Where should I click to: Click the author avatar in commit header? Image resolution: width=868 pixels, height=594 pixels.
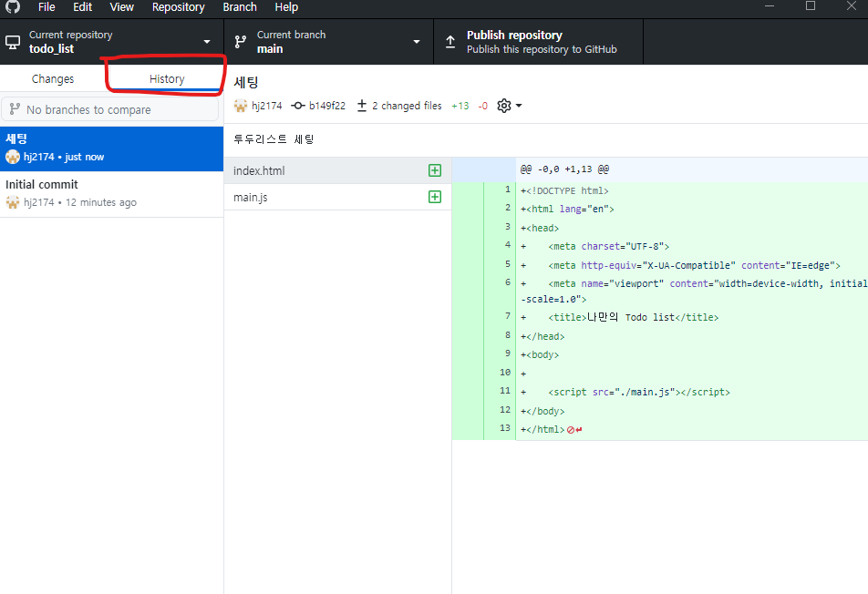241,106
